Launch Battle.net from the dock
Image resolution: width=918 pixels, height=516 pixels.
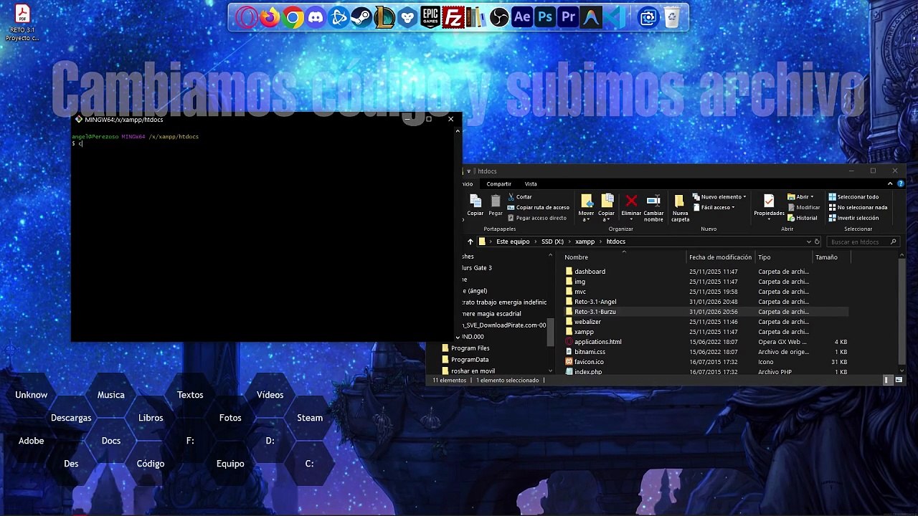(339, 17)
